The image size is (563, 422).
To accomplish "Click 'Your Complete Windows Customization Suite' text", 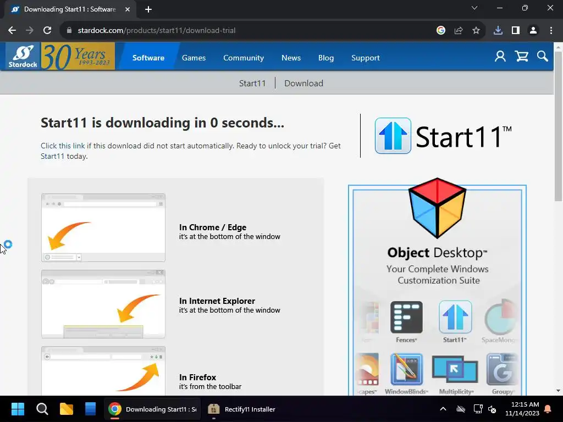I will [x=438, y=275].
